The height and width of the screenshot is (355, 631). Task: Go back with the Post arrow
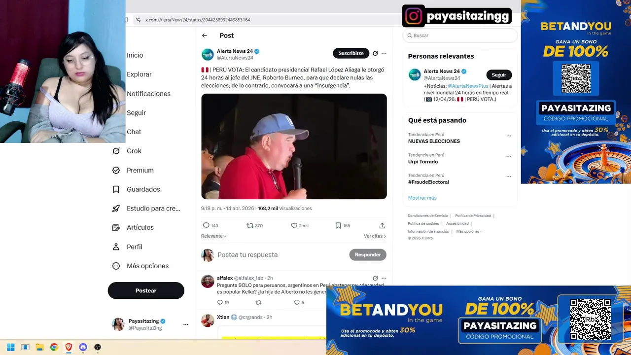pyautogui.click(x=205, y=35)
